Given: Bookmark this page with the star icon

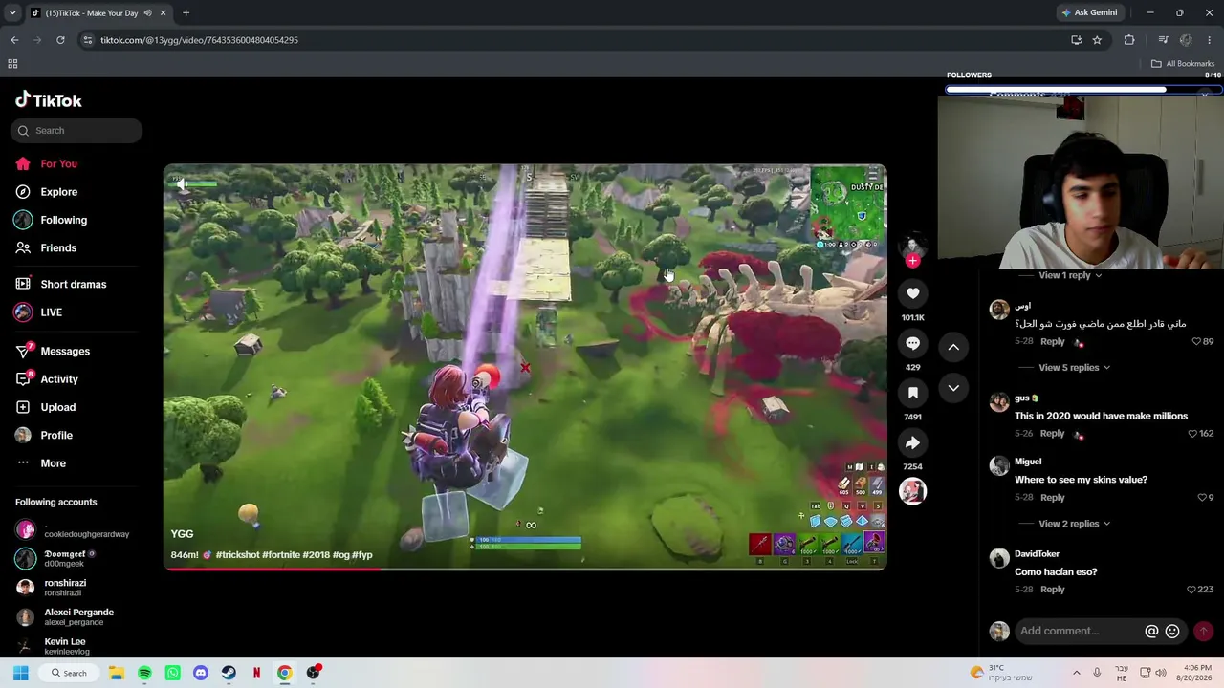Looking at the screenshot, I should 1097,40.
